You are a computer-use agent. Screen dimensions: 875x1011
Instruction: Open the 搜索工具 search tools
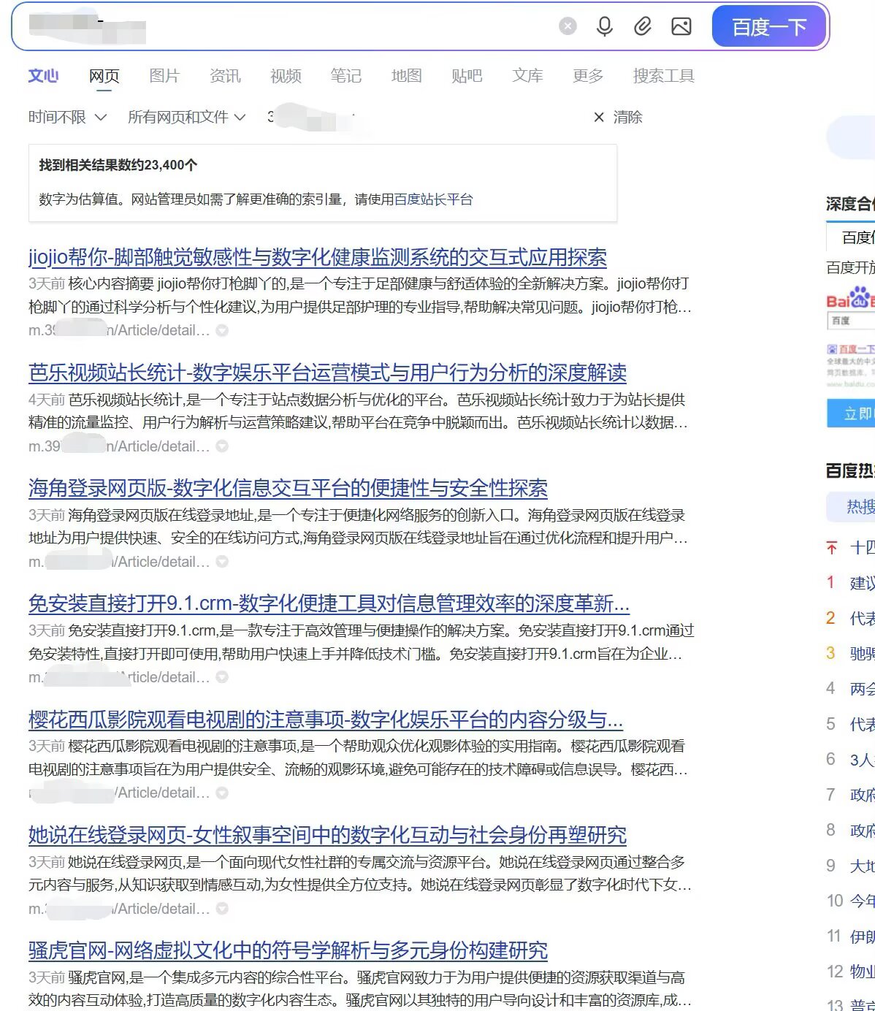click(x=663, y=76)
